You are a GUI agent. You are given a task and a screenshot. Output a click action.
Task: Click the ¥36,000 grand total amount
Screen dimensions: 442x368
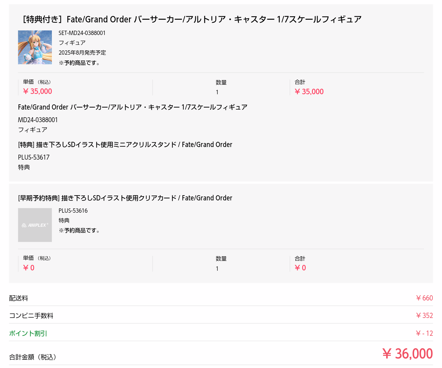(408, 354)
